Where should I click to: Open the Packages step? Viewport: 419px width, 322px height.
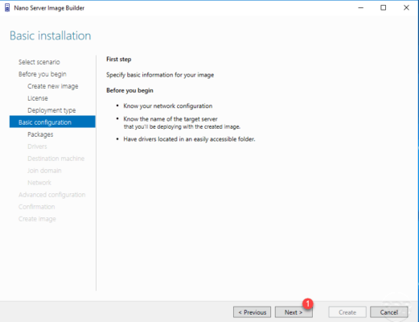(40, 134)
